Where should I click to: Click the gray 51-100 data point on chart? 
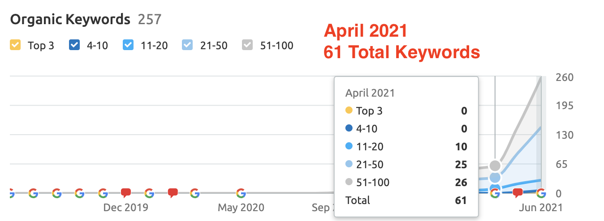495,166
